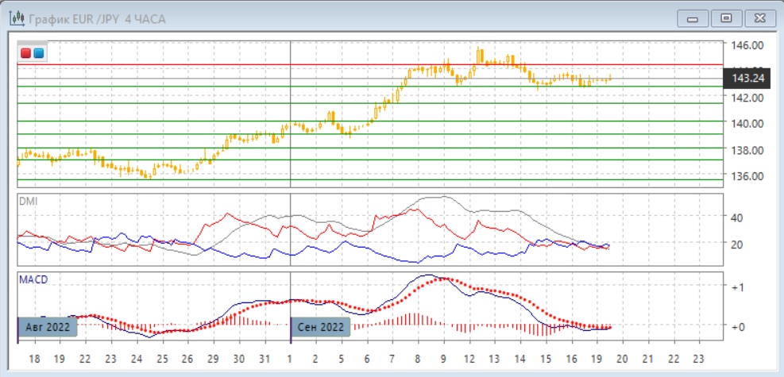784x377 pixels.
Task: Minimize the EUR/JPY chart window
Action: pyautogui.click(x=694, y=17)
